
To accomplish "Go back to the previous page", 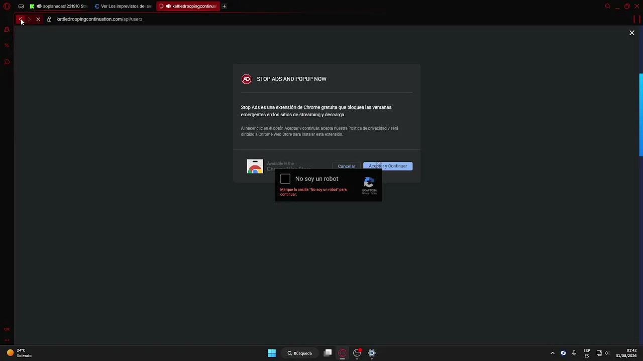I will click(x=21, y=19).
